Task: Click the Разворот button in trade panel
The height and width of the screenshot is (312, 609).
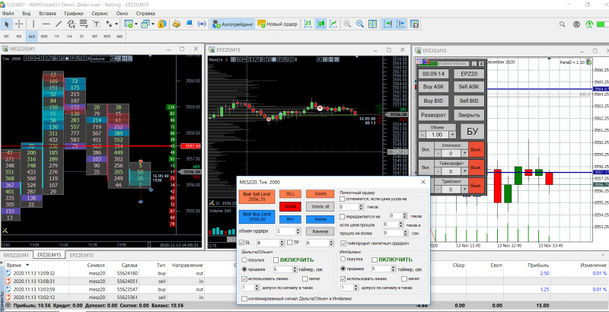Action: click(433, 115)
